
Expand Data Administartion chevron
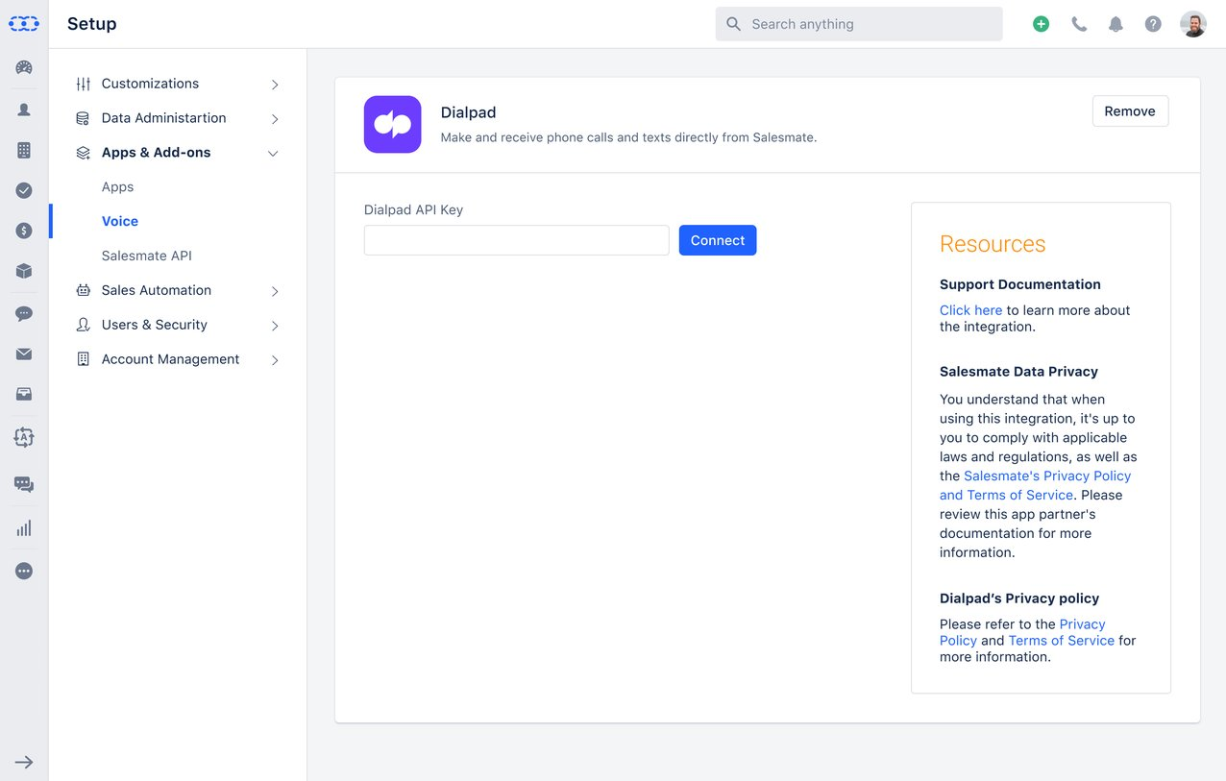[x=274, y=119]
